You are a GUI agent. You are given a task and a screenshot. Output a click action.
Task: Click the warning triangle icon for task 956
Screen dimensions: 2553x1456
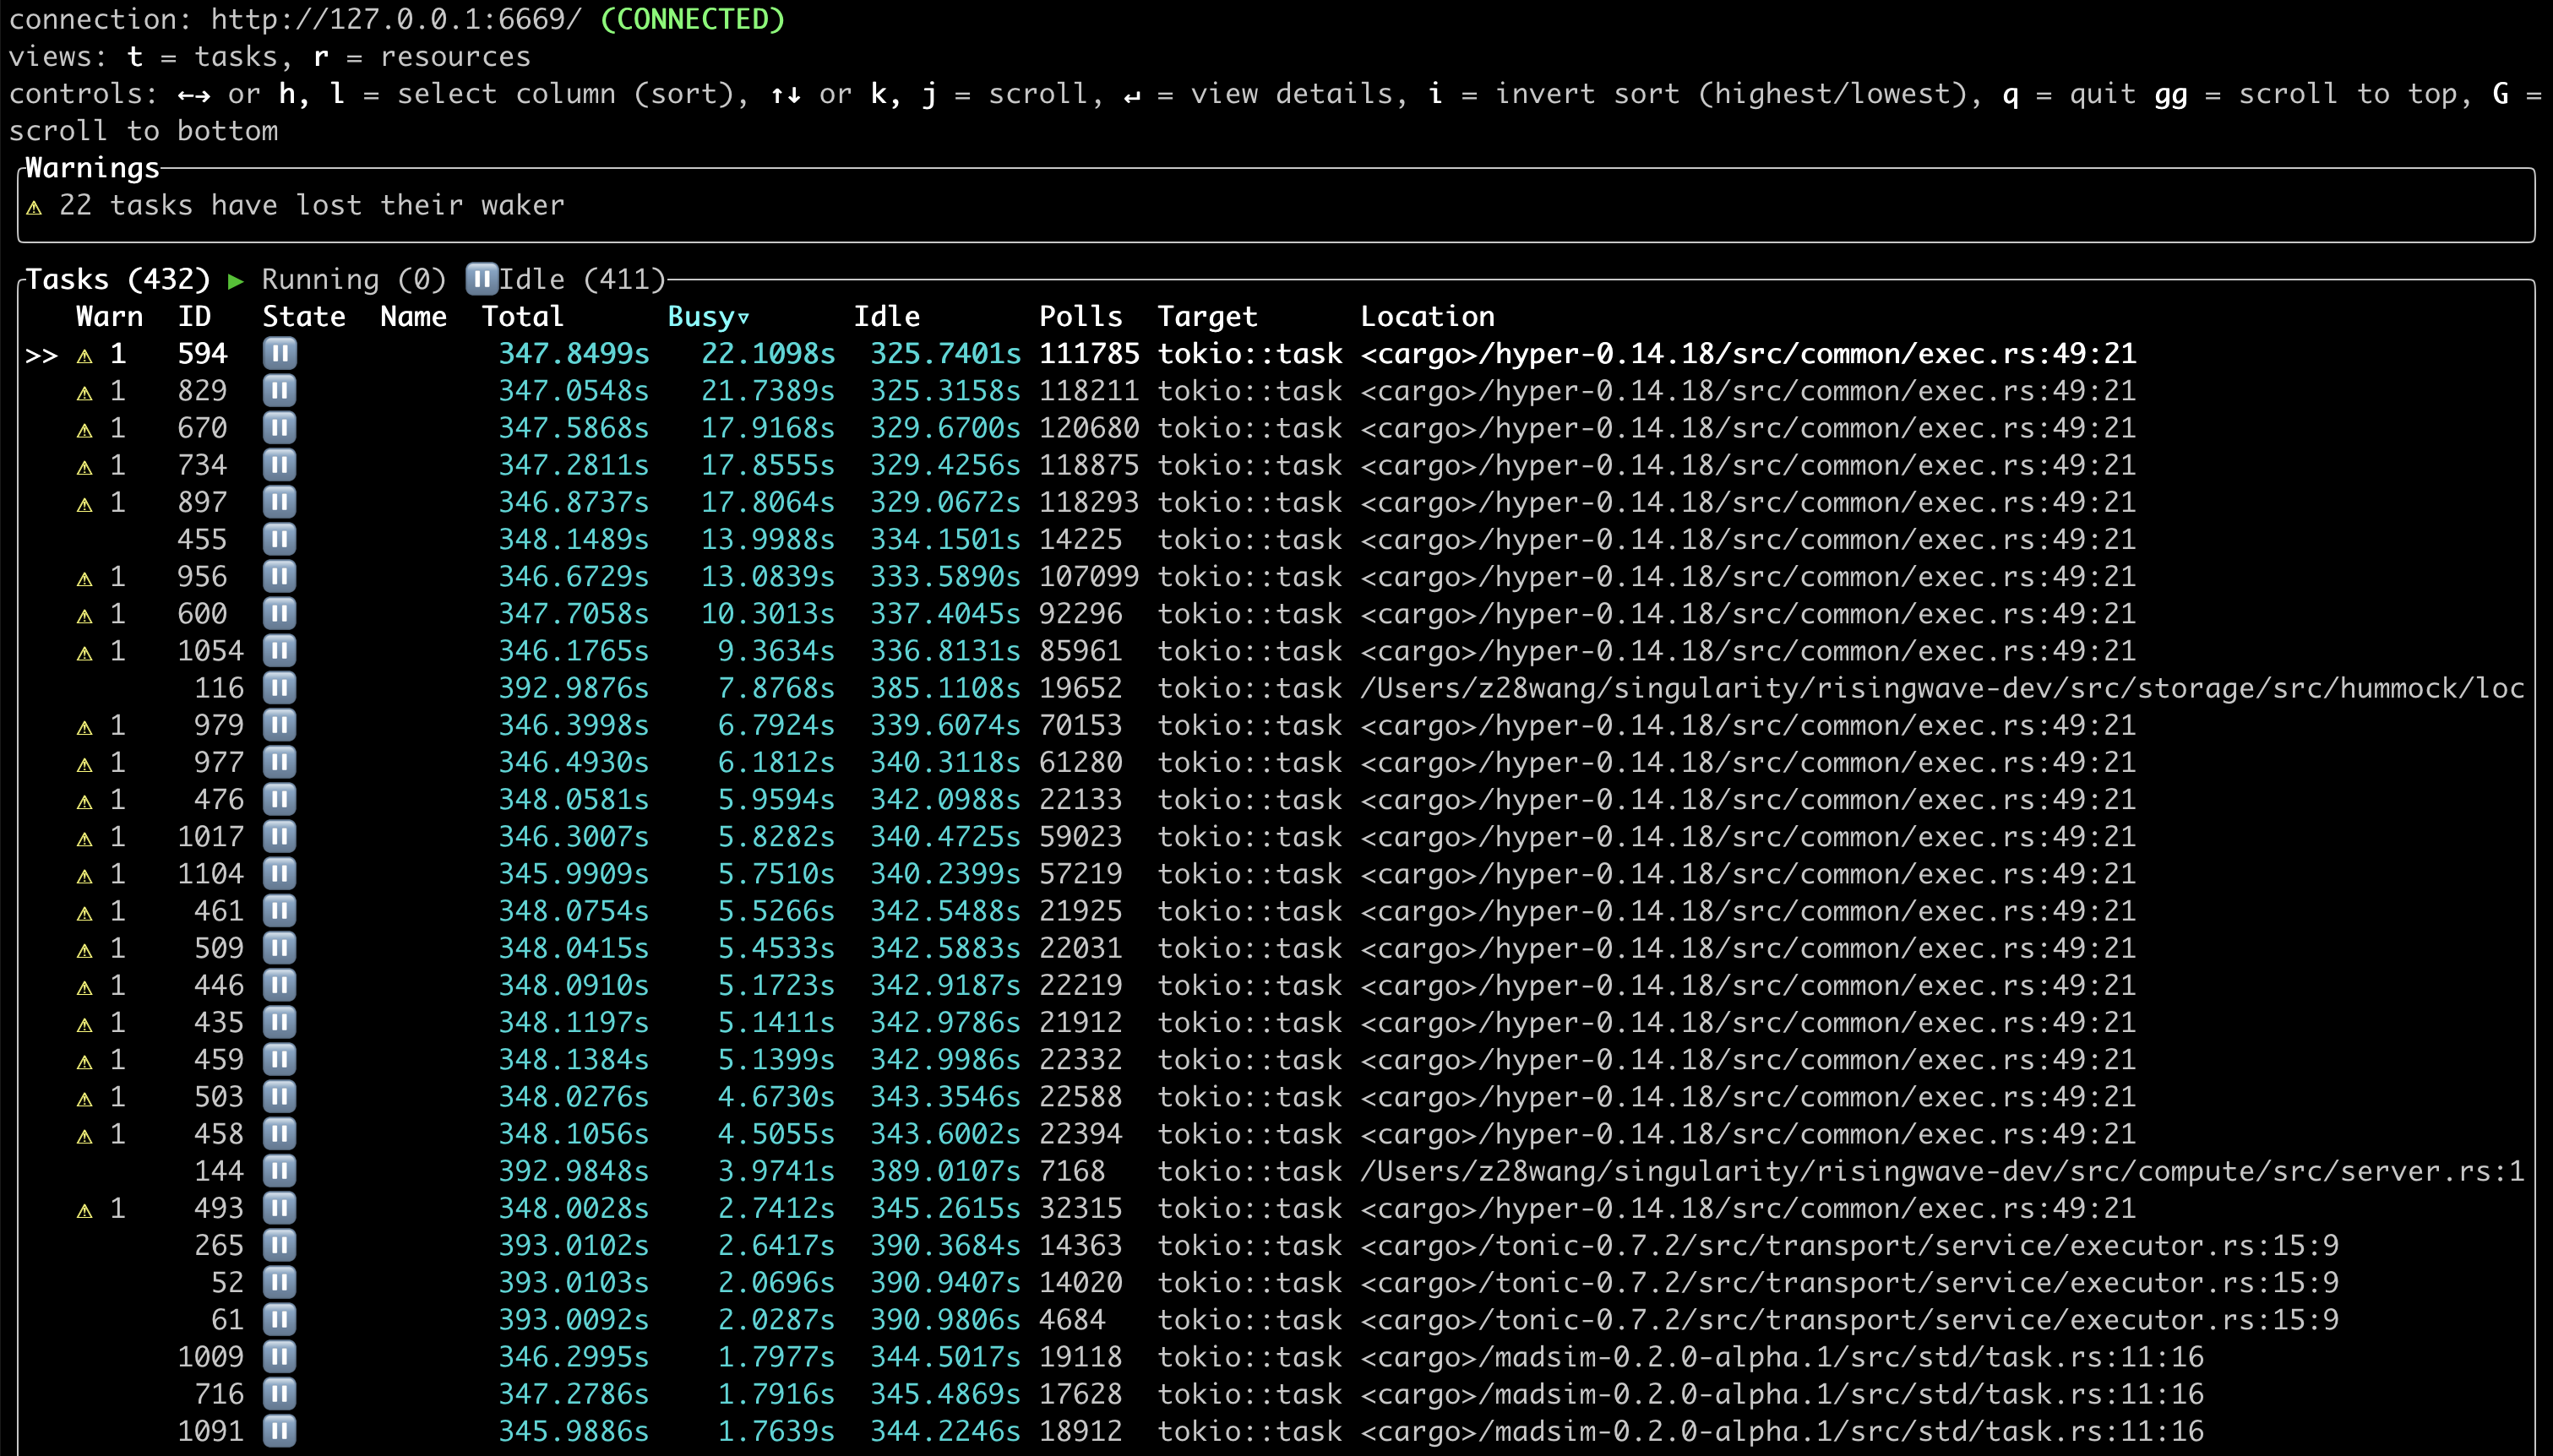tap(85, 578)
